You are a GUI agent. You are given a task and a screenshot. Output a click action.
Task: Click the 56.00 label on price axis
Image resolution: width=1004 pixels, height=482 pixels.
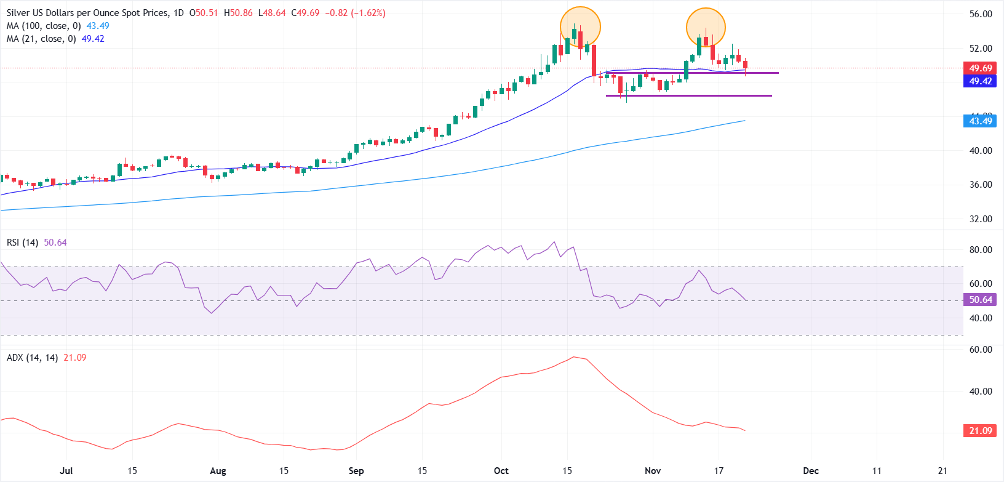[x=981, y=14]
